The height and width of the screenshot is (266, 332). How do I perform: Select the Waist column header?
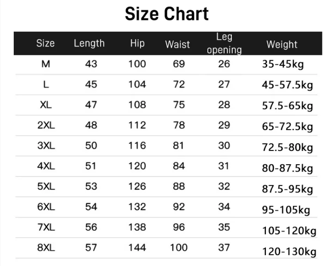(x=177, y=44)
